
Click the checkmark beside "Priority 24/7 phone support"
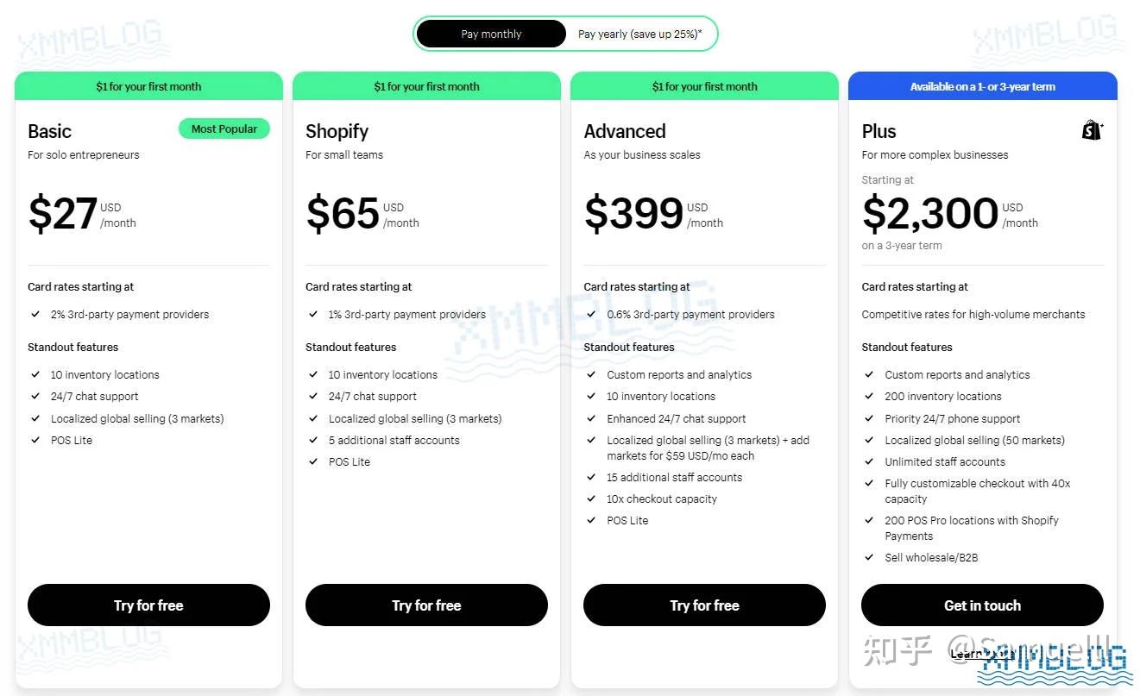coord(869,418)
